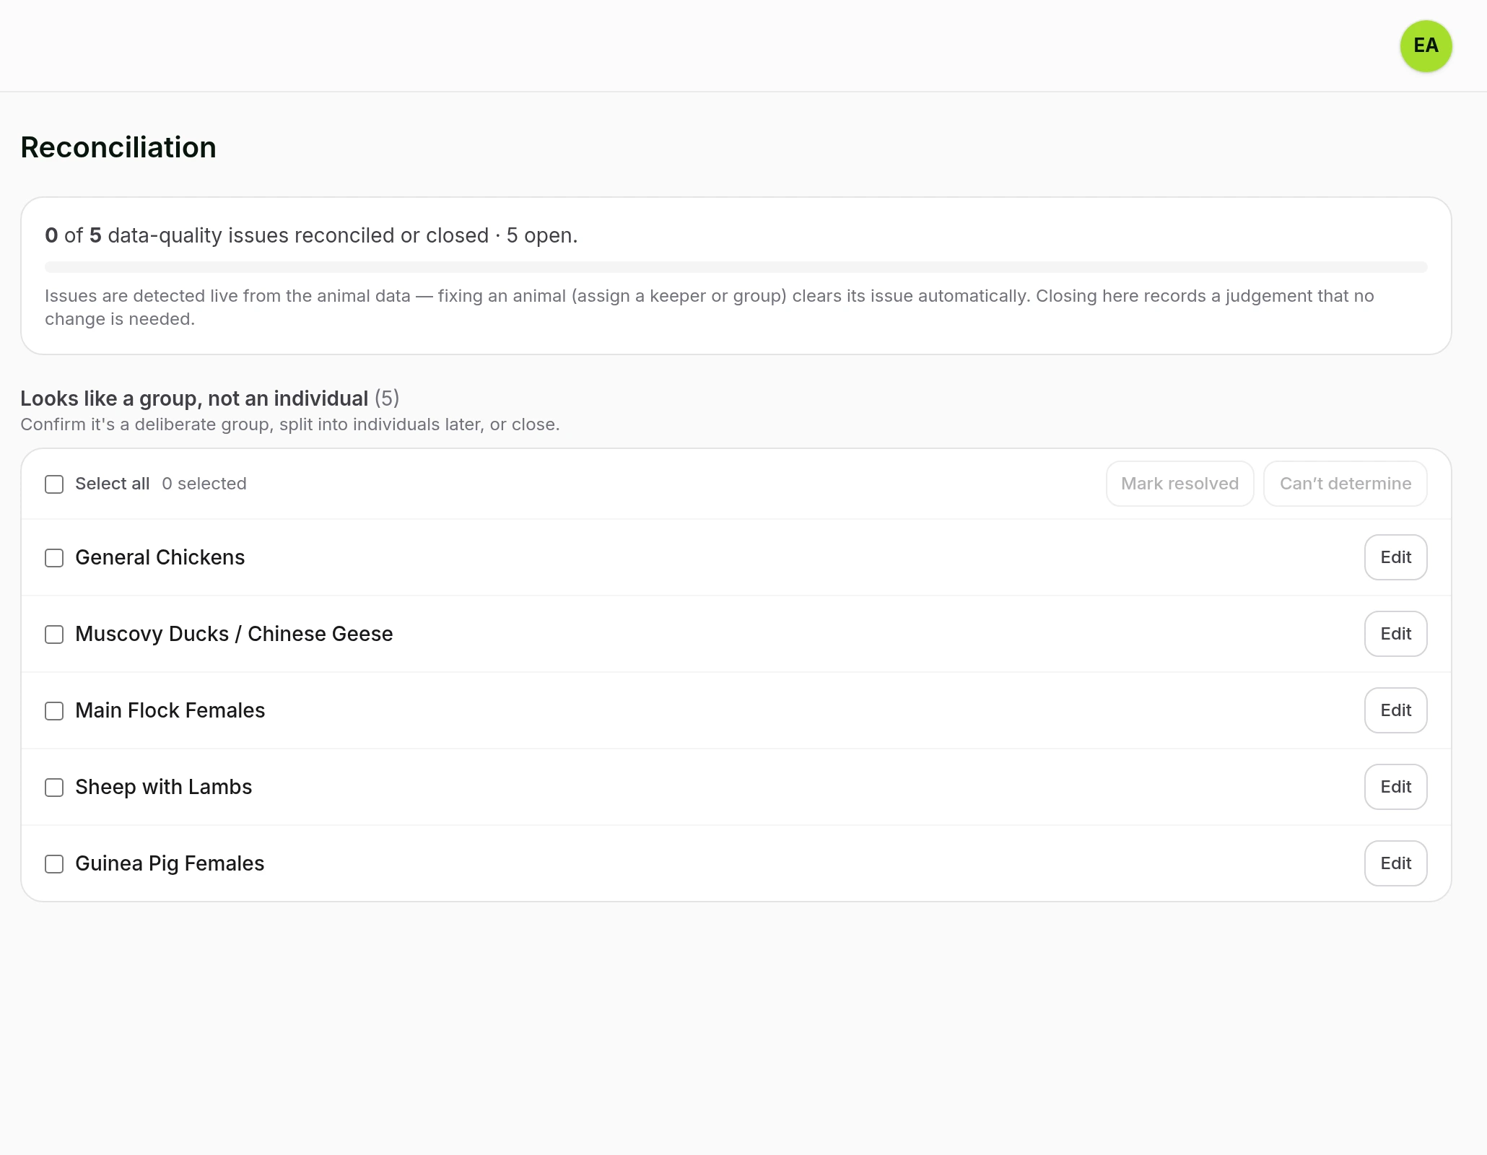The height and width of the screenshot is (1155, 1487).
Task: Click the Select all label text
Action: pyautogui.click(x=112, y=484)
